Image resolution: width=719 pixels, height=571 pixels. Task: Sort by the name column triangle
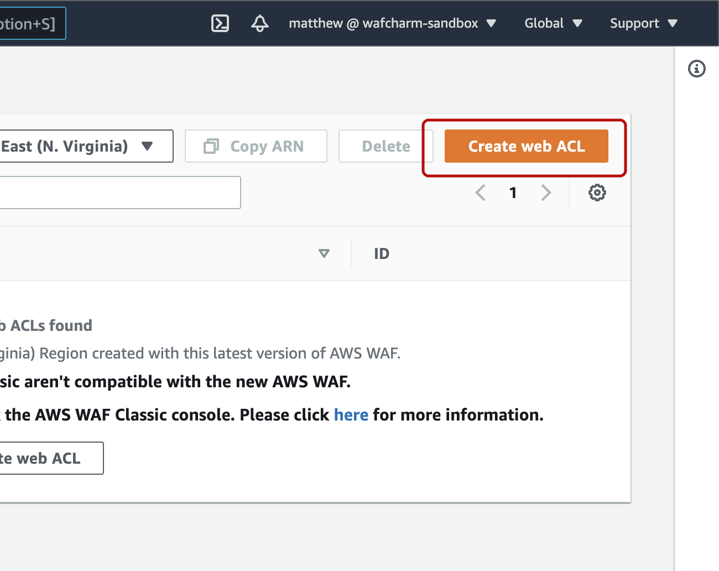click(324, 253)
